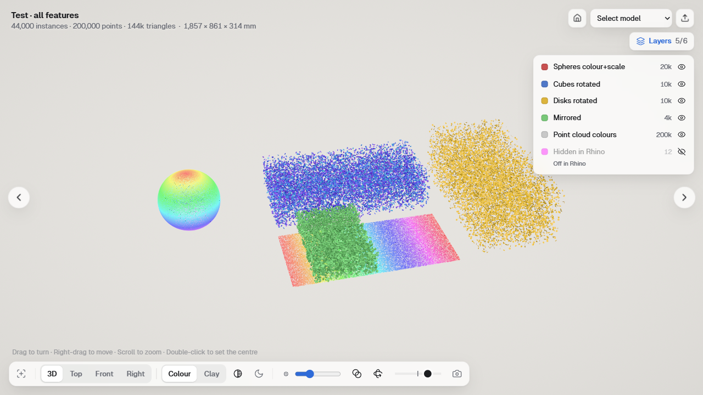
Task: Click the rainbow sphere in the viewport
Action: (189, 200)
